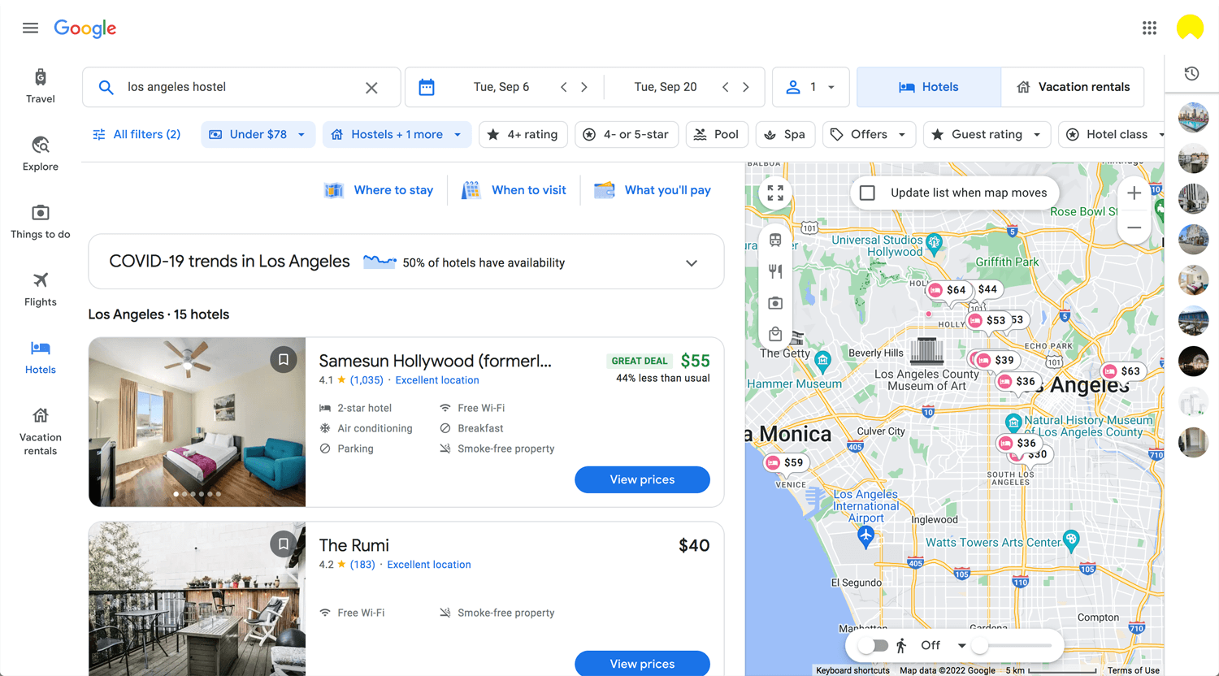Click the los angeles hostel search field
This screenshot has height=676, width=1219.
click(241, 87)
